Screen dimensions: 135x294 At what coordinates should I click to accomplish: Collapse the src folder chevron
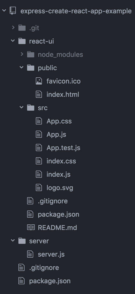pos(21,107)
